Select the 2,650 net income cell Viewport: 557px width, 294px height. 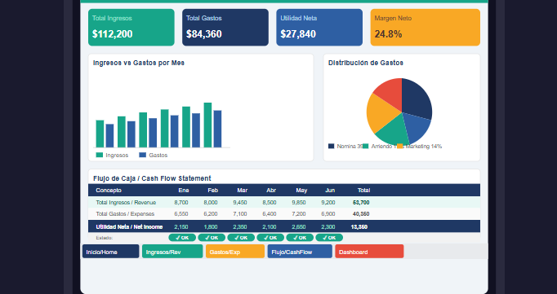point(299,226)
